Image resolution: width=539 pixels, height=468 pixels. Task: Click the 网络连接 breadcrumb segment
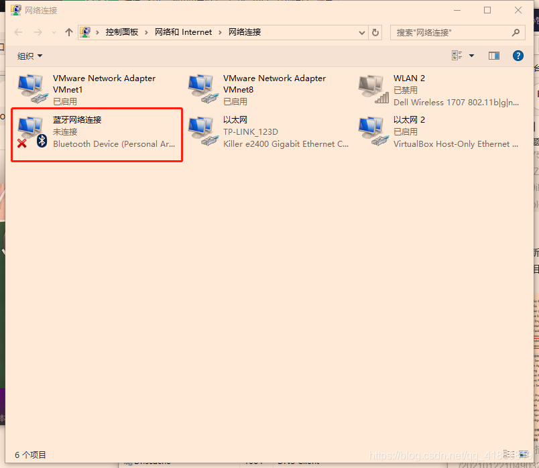(x=245, y=32)
